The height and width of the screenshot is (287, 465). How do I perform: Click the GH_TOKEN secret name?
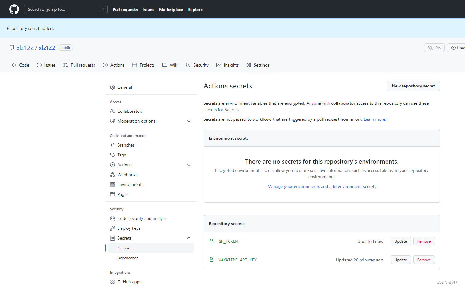pos(228,241)
